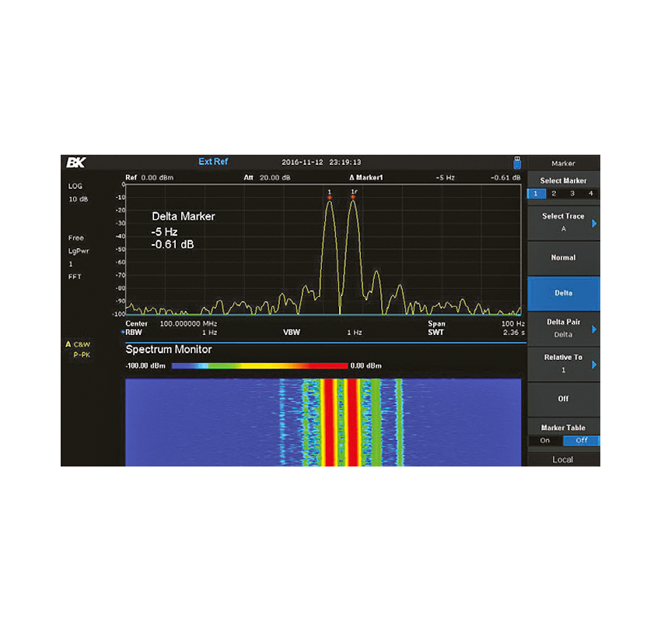Select marker 3 in Select Marker
Screen dimensions: 661x622
(x=572, y=194)
